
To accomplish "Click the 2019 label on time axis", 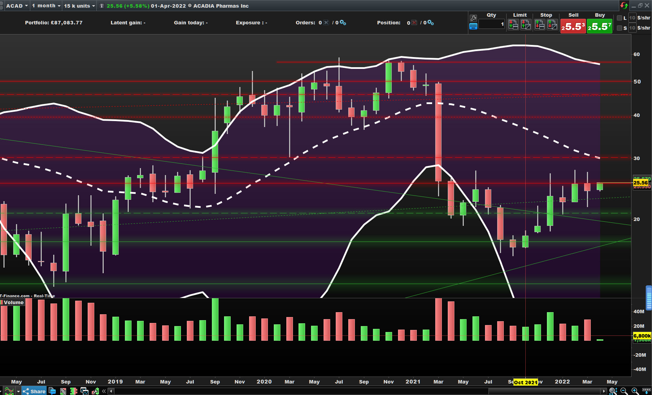I will (115, 382).
